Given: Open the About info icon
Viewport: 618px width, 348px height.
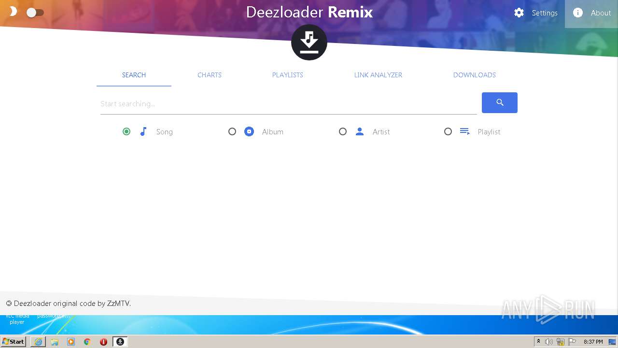Looking at the screenshot, I should [x=578, y=13].
